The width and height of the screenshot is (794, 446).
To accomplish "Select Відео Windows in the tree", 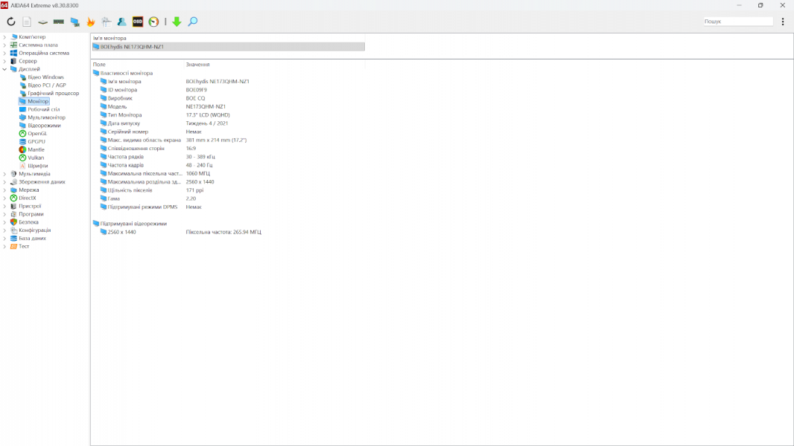I will [x=45, y=77].
